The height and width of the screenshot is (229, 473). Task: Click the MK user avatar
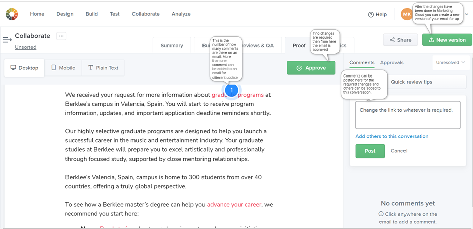[407, 14]
